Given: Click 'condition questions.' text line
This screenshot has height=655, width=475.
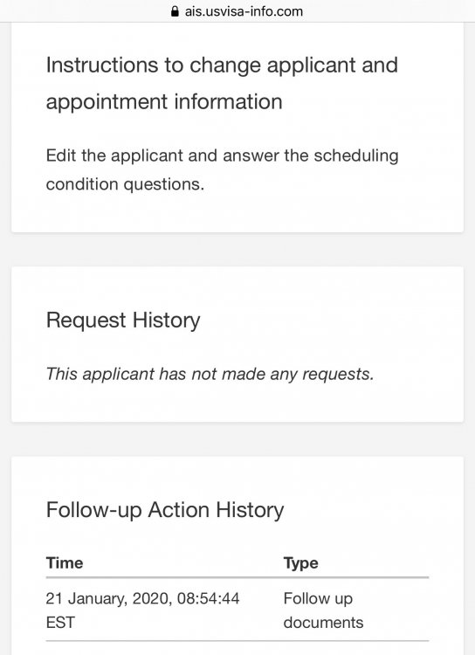Looking at the screenshot, I should click(125, 184).
